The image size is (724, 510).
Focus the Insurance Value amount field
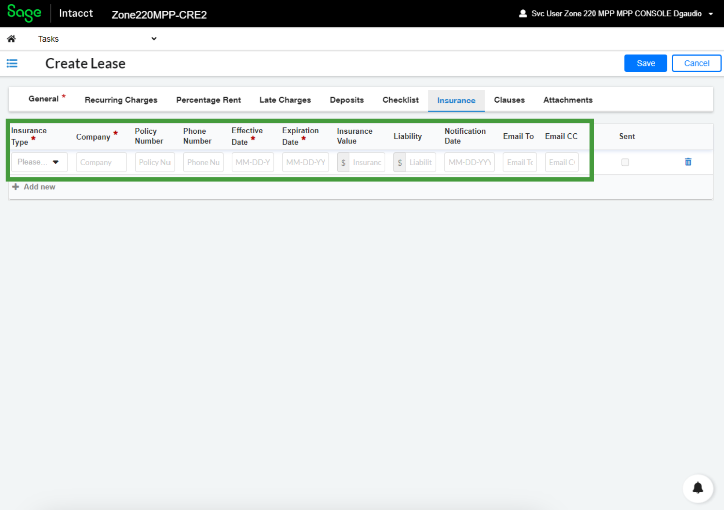(x=367, y=162)
